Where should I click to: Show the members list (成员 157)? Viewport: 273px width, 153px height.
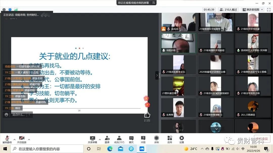click(x=119, y=139)
